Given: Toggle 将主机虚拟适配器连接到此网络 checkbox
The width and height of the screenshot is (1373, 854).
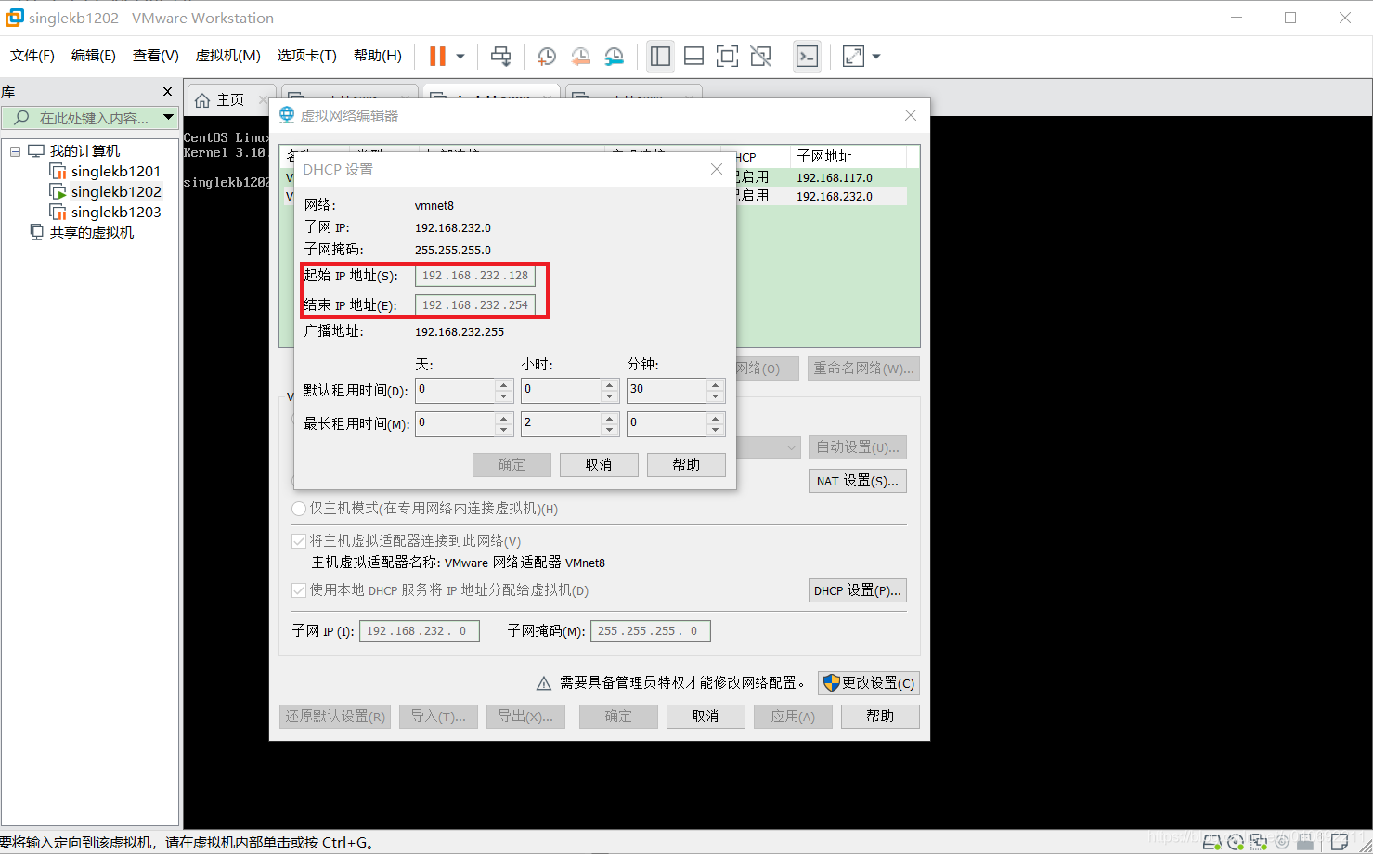Looking at the screenshot, I should pos(299,541).
